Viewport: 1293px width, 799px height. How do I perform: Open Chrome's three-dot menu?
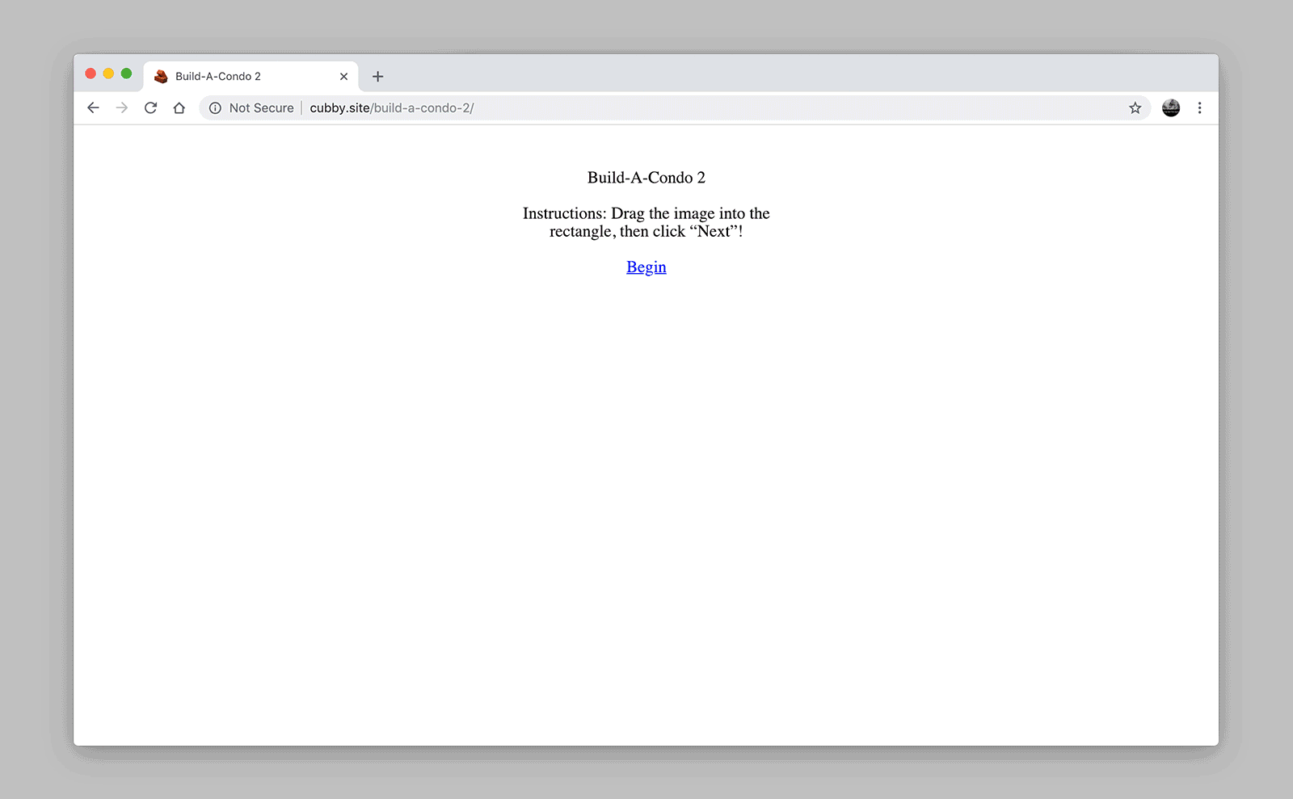coord(1199,108)
